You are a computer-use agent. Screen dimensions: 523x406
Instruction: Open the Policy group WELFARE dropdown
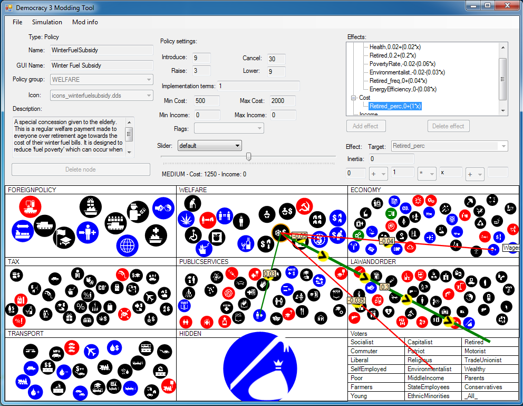[102, 80]
